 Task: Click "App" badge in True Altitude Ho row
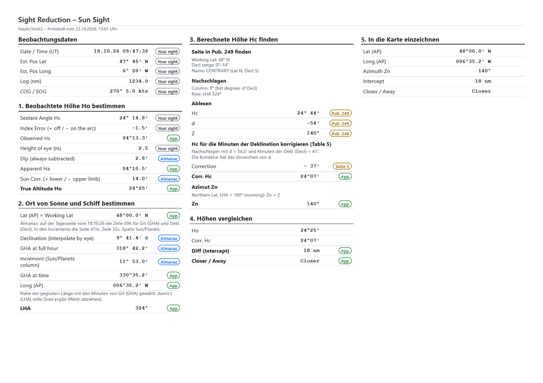(173, 189)
